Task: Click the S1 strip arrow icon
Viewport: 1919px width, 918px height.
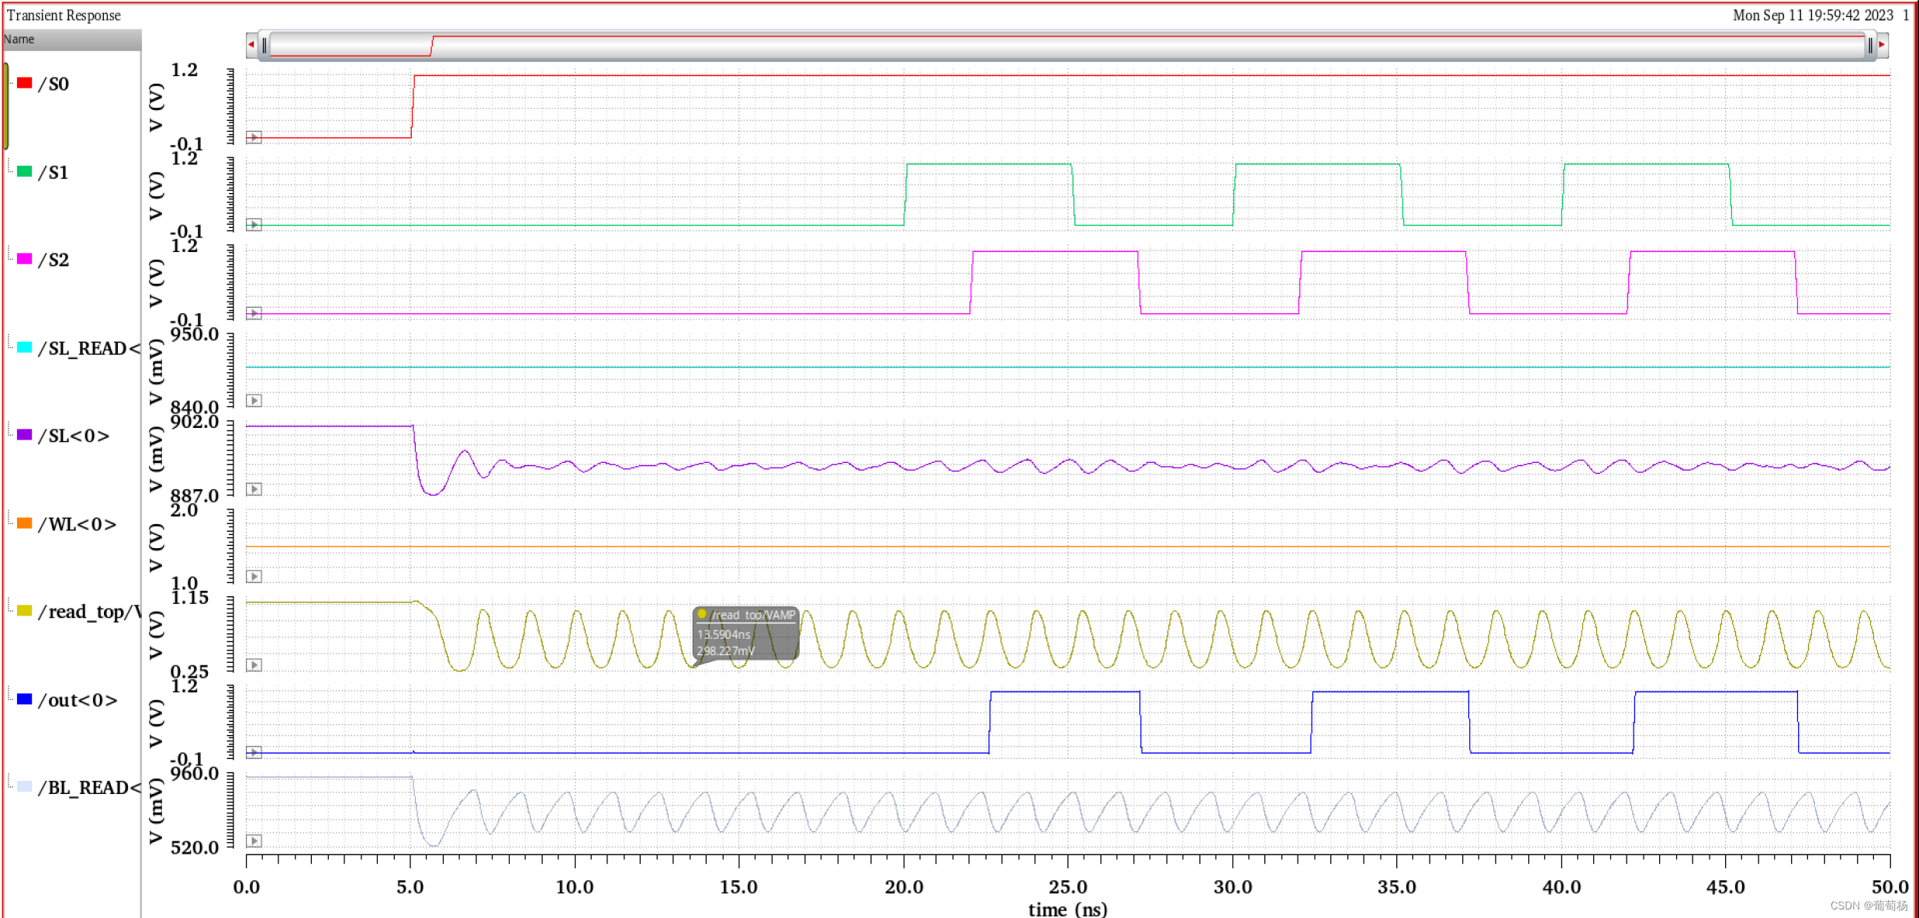Action: pos(254,225)
